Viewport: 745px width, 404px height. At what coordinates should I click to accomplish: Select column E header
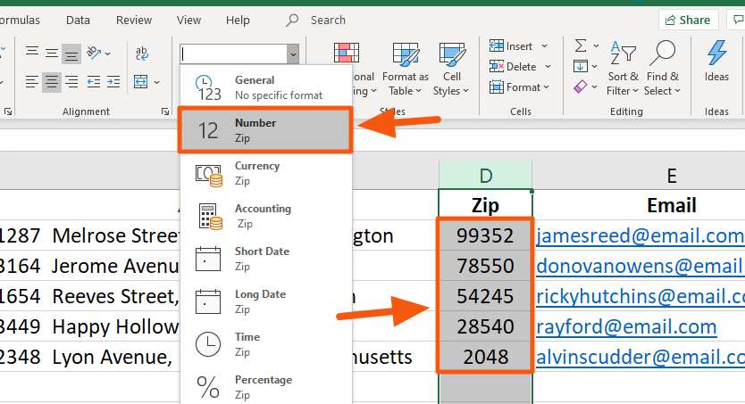[x=671, y=175]
